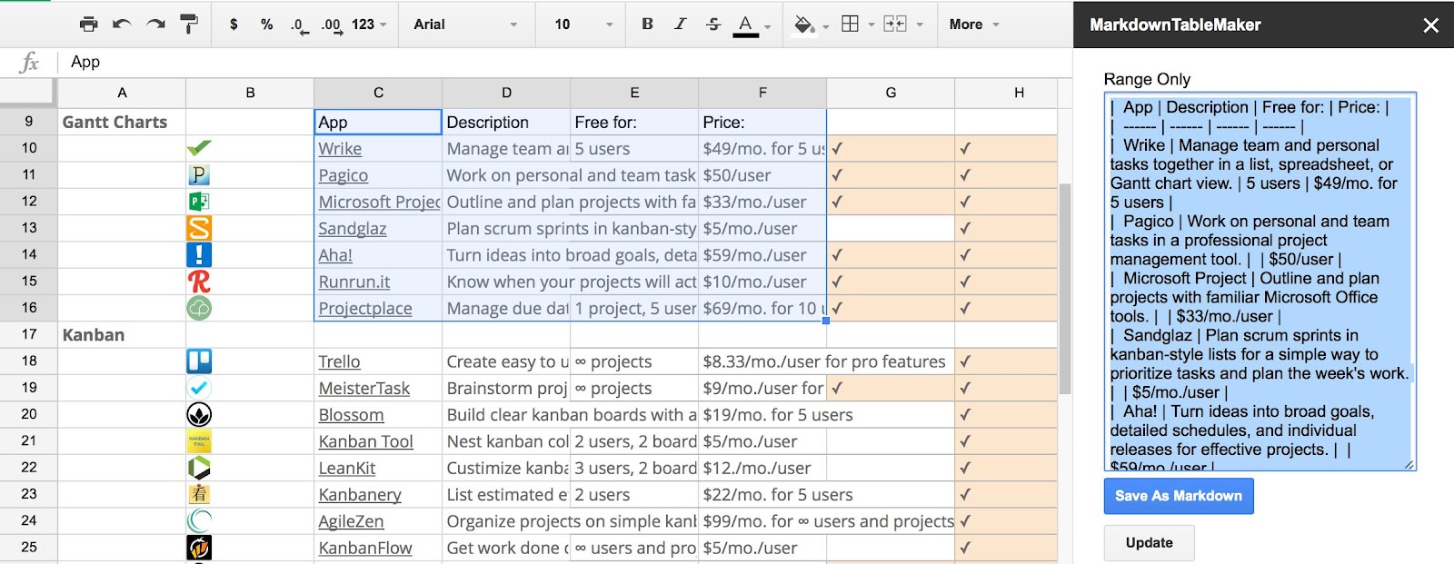
Task: Click the Kanban Tool yellow logo
Action: (x=199, y=441)
